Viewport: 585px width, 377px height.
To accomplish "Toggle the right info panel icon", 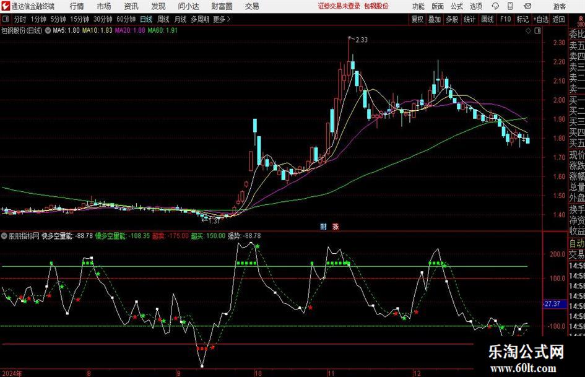I will (537, 31).
